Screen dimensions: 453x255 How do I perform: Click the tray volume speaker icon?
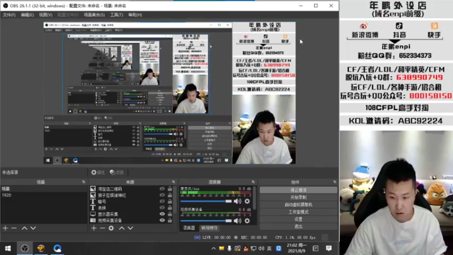(262, 248)
